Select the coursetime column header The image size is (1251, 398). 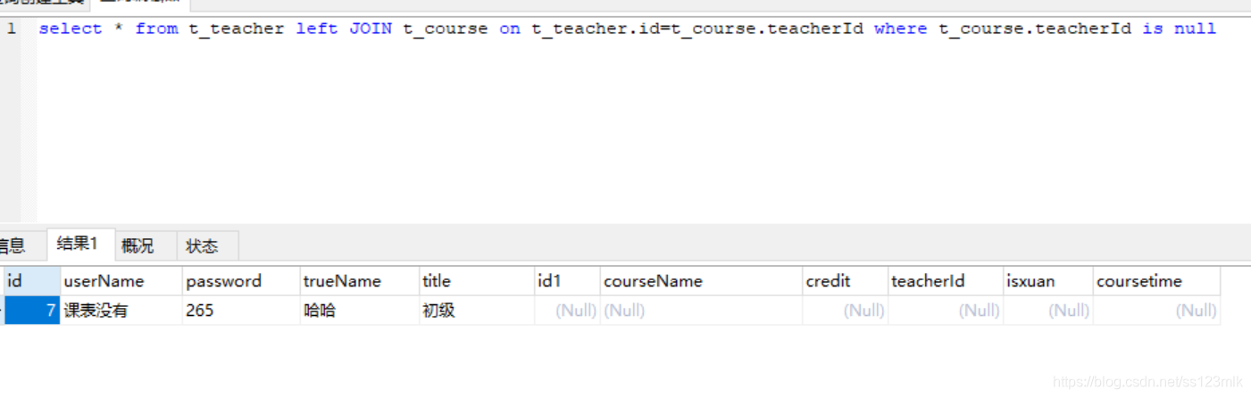(x=1156, y=281)
